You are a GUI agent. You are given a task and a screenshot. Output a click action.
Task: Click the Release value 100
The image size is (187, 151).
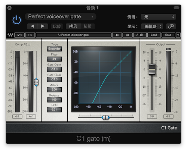coord(54,100)
